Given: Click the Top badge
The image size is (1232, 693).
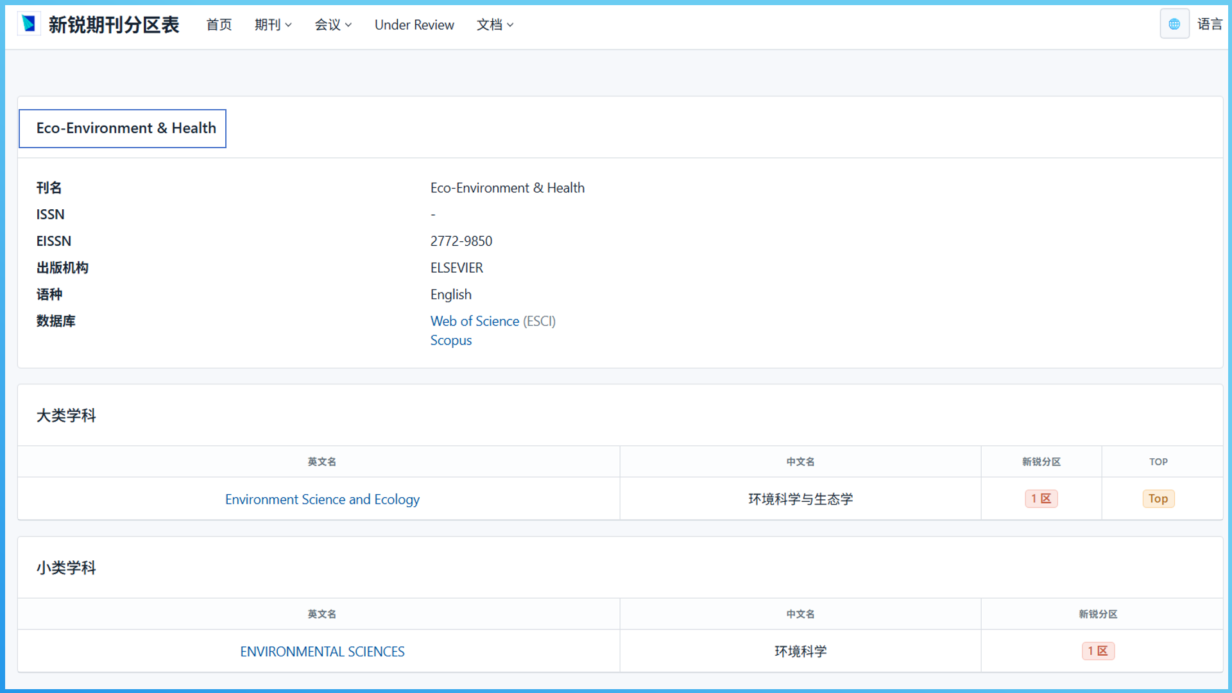Looking at the screenshot, I should tap(1158, 499).
